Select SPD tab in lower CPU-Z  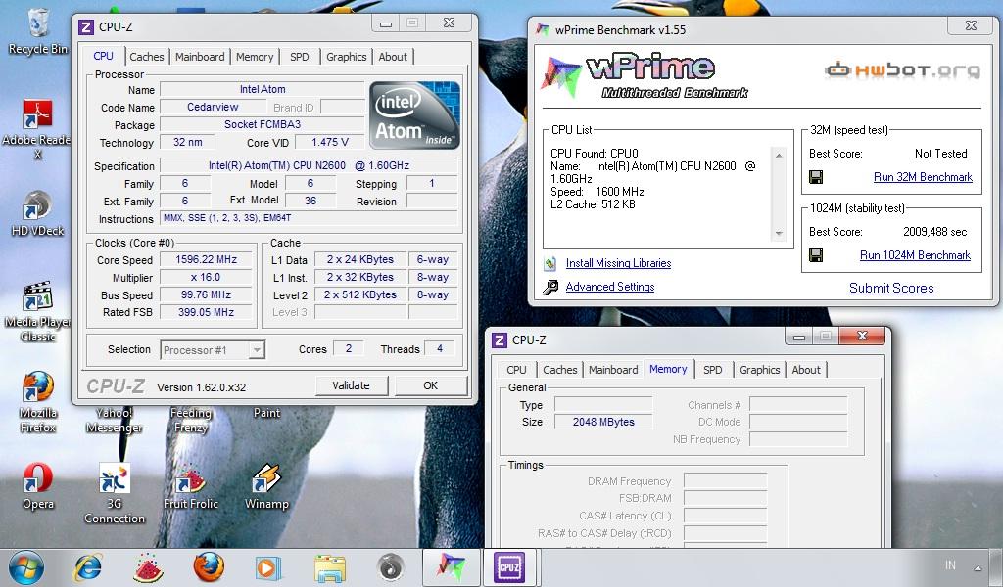pos(713,370)
